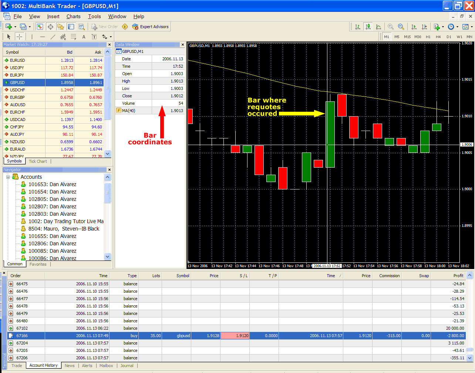Viewport: 475px width, 373px height.
Task: Open the Profiles dropdown arrow
Action: (30, 27)
